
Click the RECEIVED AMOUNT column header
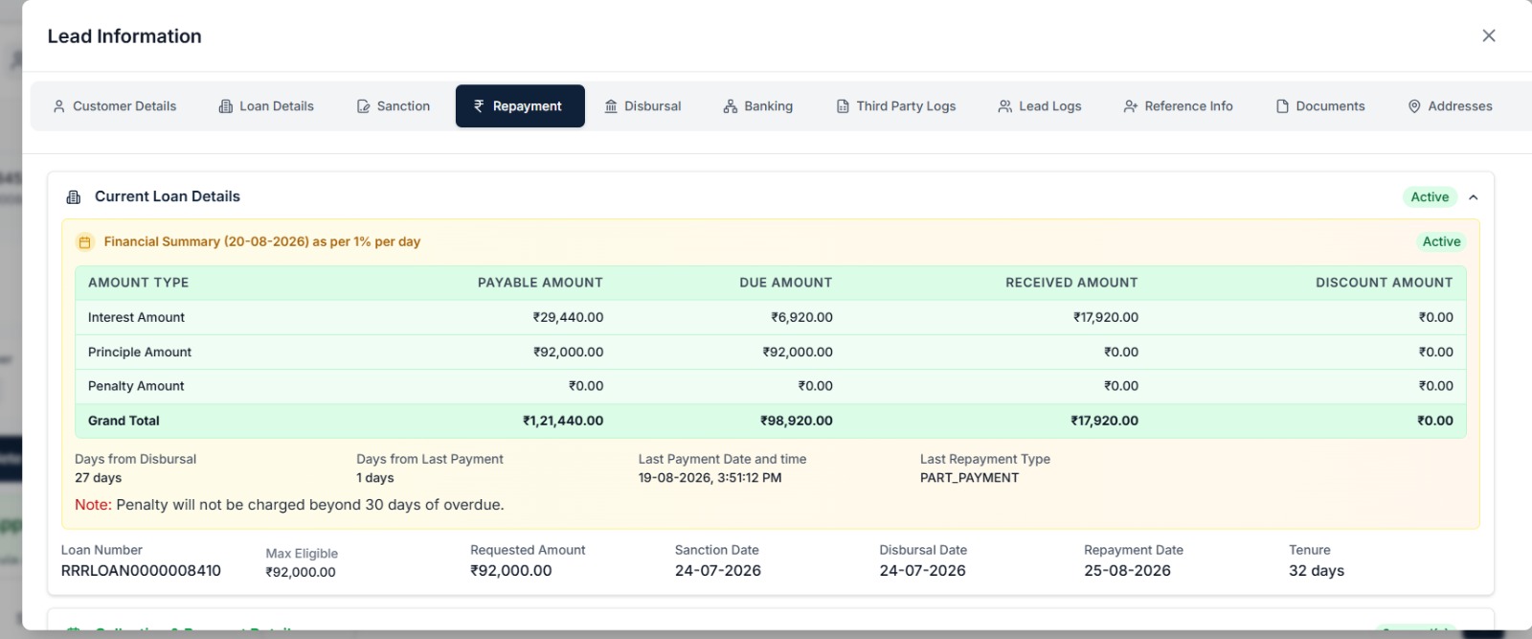tap(1071, 283)
